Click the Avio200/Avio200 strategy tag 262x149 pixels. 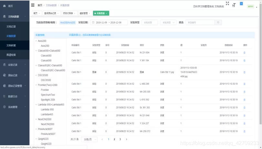(68, 23)
